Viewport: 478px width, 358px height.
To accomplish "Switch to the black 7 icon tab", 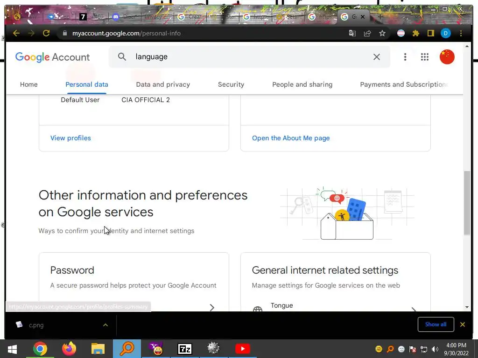I will tap(91, 17).
